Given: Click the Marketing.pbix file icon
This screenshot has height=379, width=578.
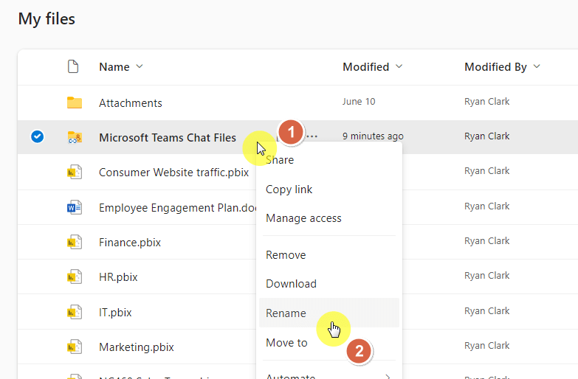Looking at the screenshot, I should coord(75,347).
